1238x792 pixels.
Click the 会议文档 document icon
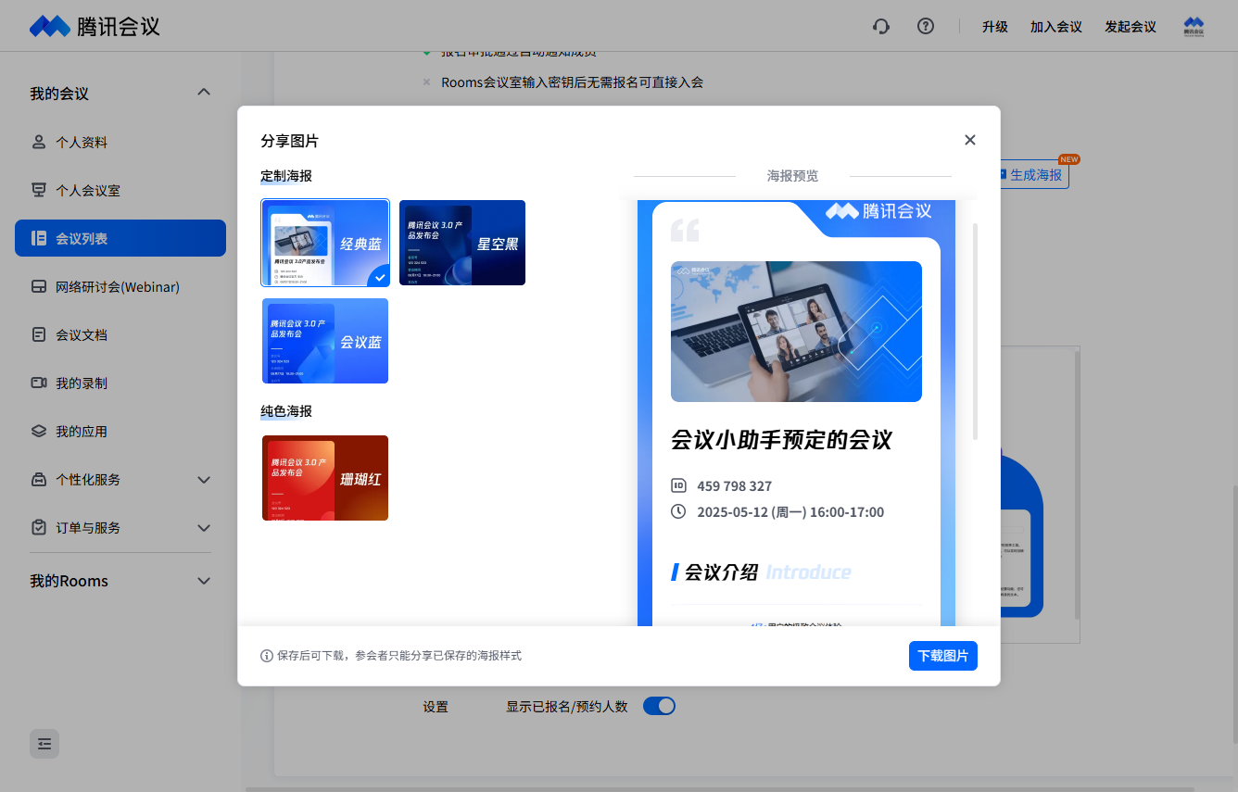(39, 334)
